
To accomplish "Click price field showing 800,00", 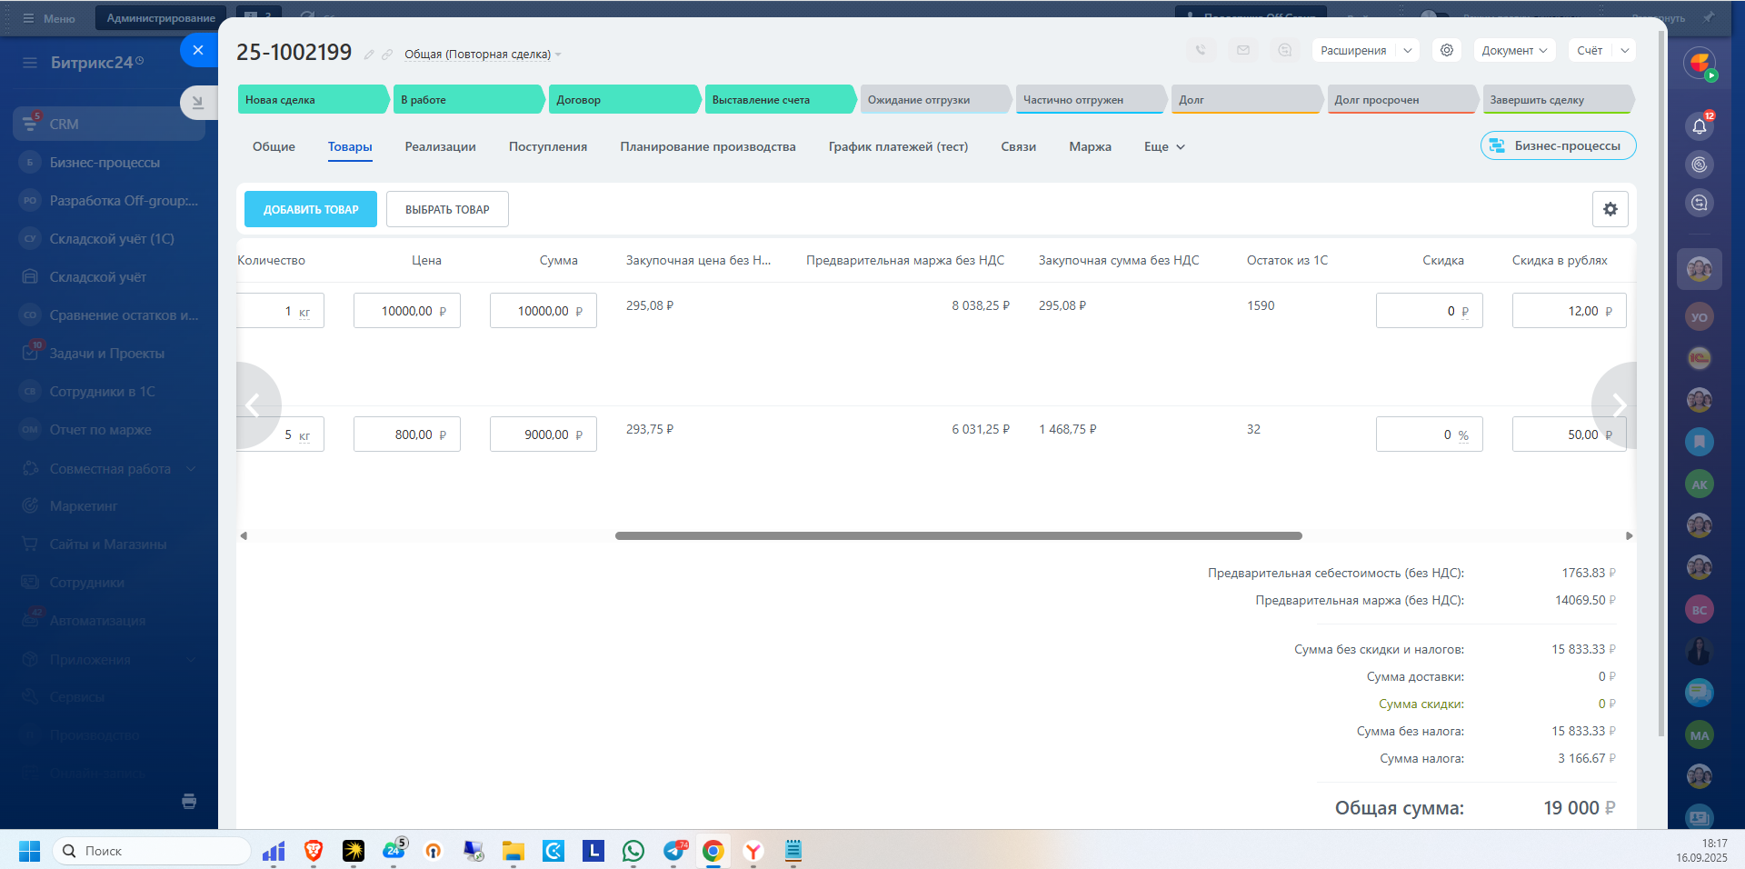I will pyautogui.click(x=406, y=434).
